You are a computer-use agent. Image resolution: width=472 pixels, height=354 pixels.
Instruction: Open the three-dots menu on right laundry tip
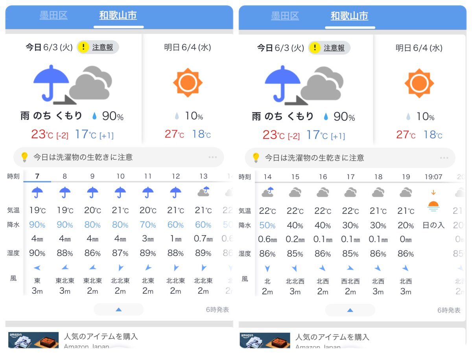tap(444, 158)
